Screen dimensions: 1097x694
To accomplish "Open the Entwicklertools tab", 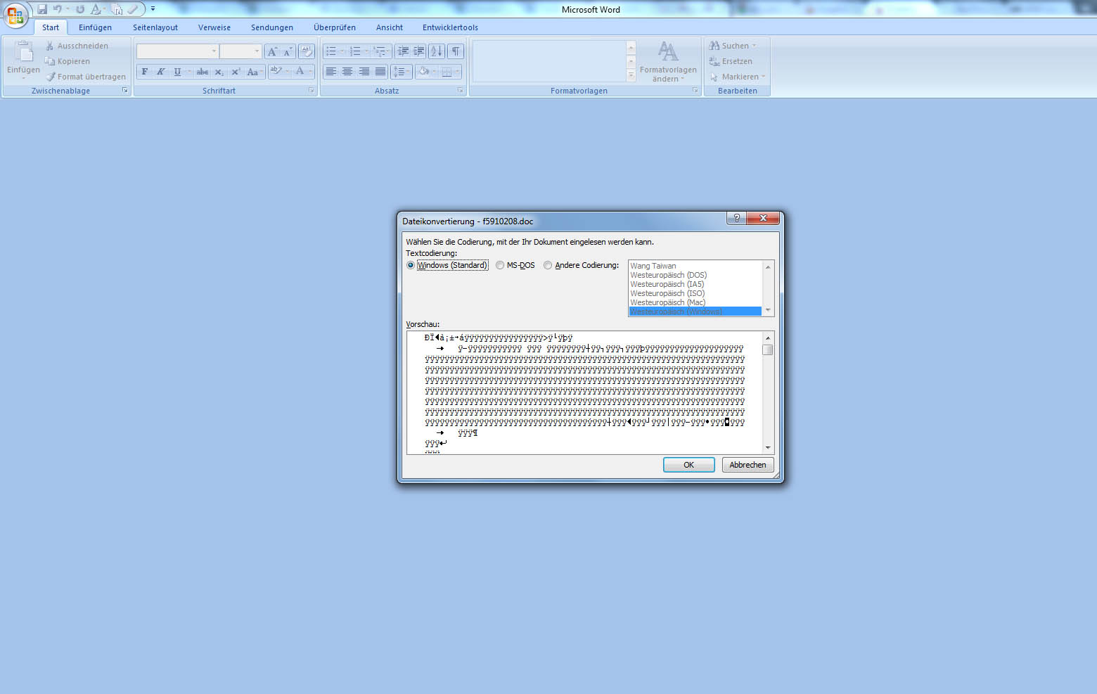I will tap(450, 27).
